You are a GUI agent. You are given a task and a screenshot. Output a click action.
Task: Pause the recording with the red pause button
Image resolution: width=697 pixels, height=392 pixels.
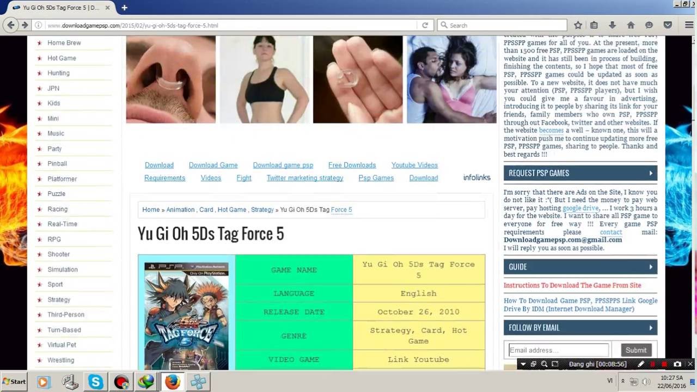click(652, 364)
